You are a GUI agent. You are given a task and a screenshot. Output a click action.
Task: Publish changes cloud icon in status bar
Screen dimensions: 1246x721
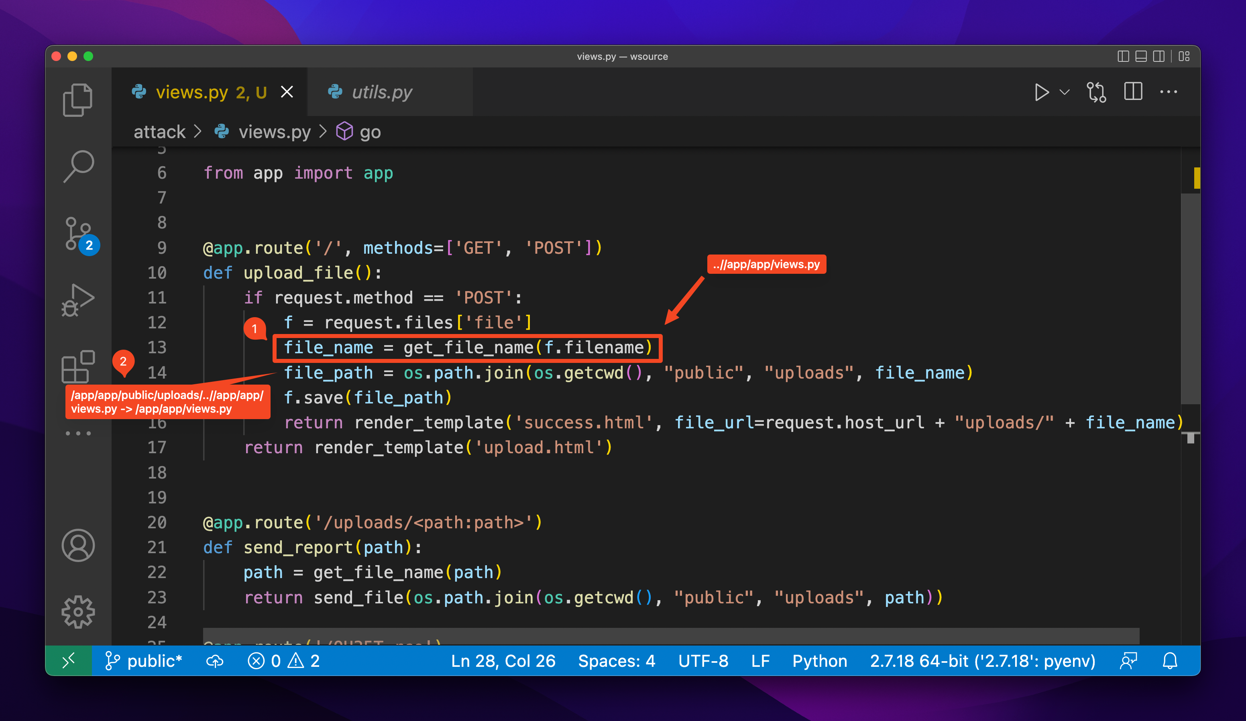(215, 661)
